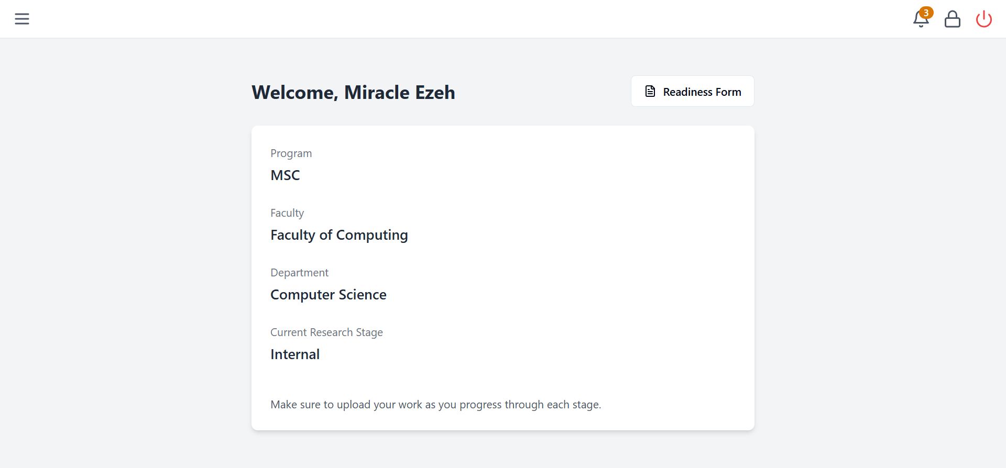
Task: Select the Internal research stage value
Action: click(295, 354)
